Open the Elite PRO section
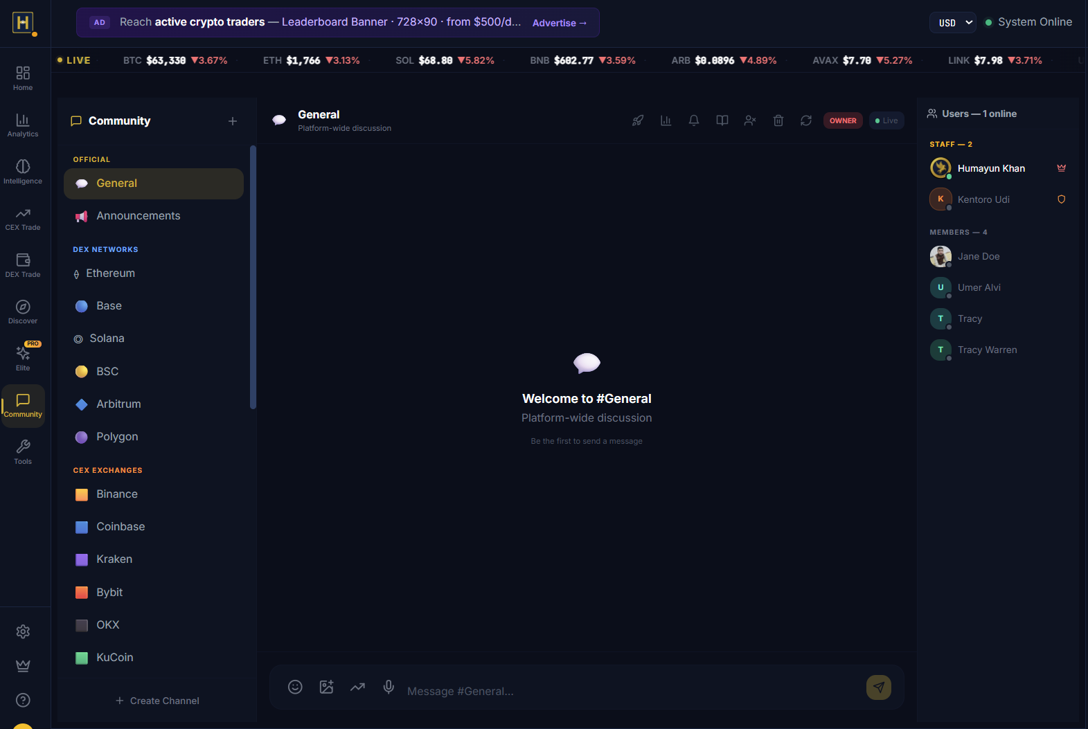This screenshot has height=729, width=1088. pyautogui.click(x=23, y=358)
